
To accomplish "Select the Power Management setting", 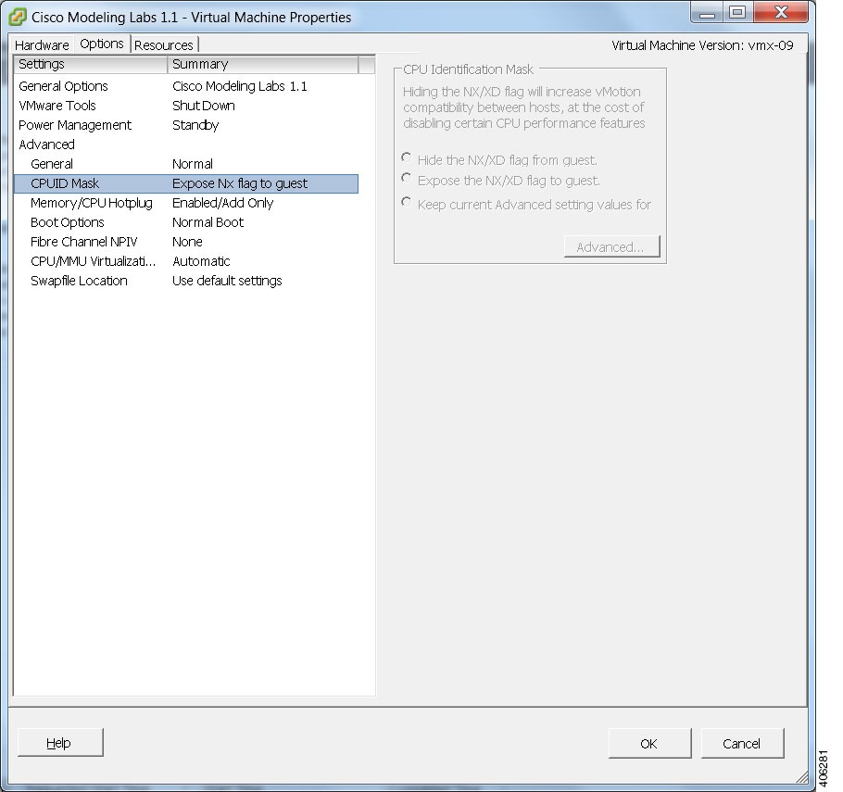I will [x=186, y=125].
